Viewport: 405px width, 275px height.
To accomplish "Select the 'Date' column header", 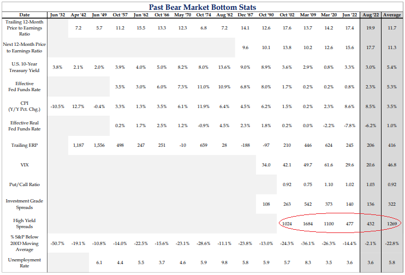I will (x=25, y=16).
